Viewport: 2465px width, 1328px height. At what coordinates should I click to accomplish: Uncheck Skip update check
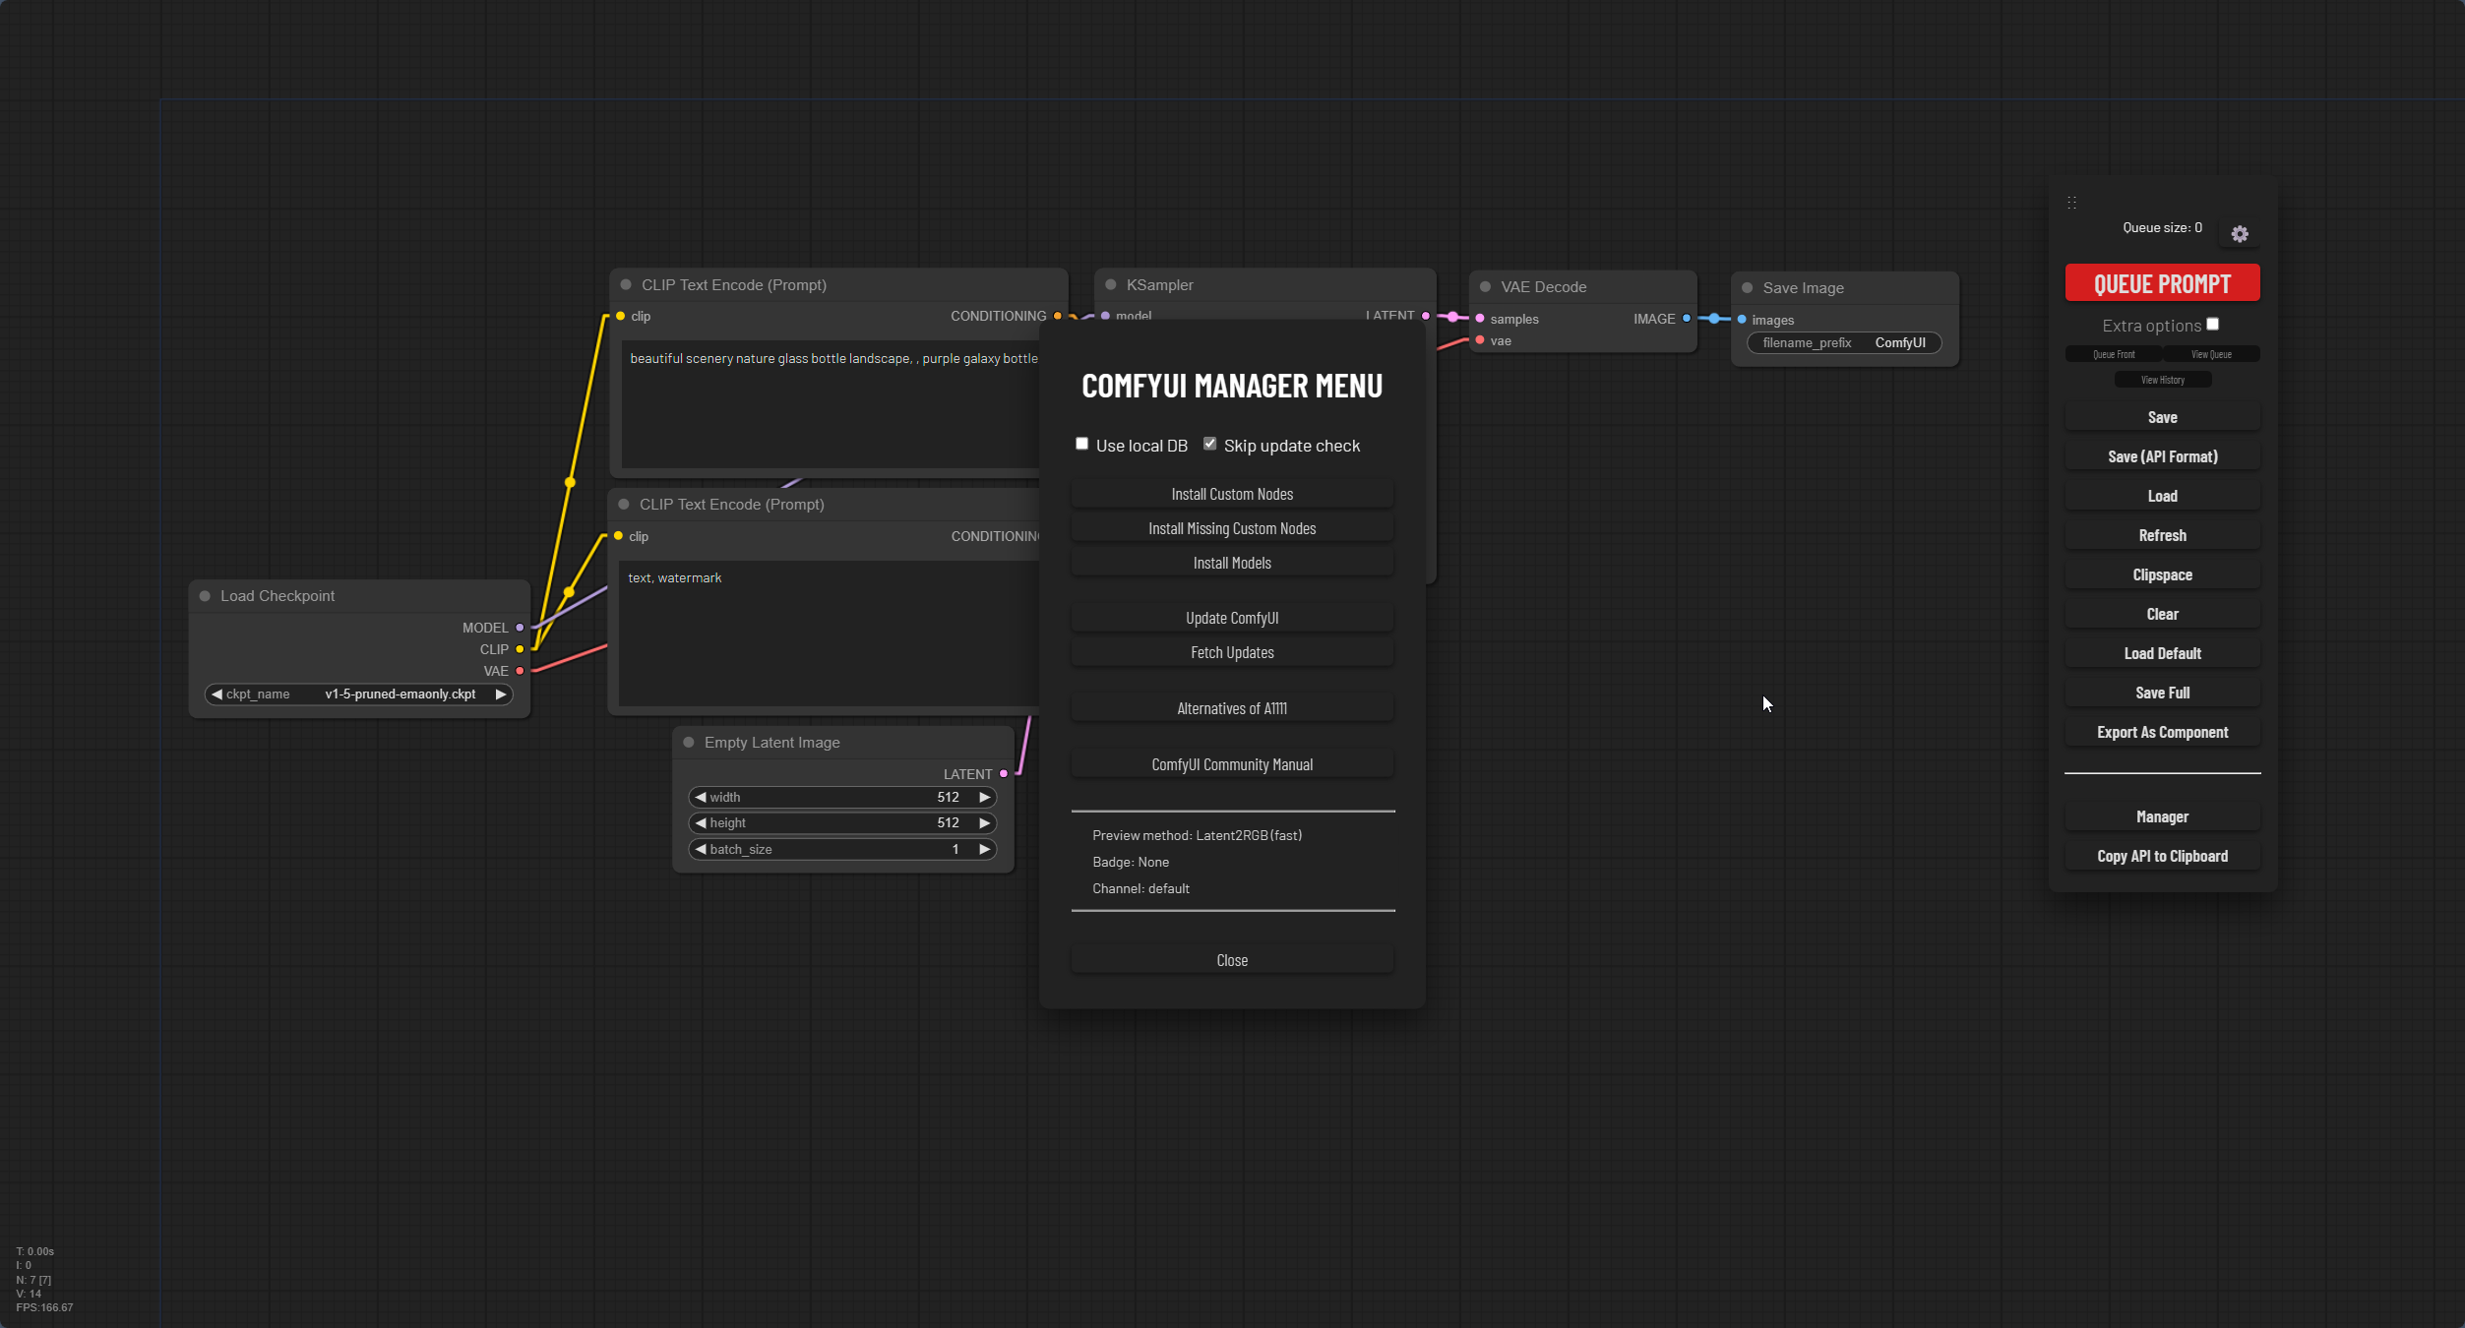point(1209,444)
